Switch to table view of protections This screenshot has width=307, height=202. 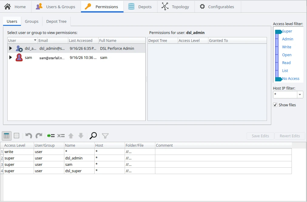[x=6, y=136]
